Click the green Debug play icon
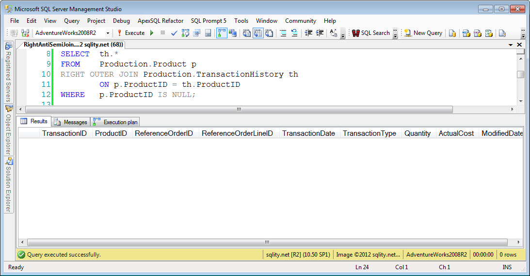Viewport: 530px width, 276px height. (152, 33)
